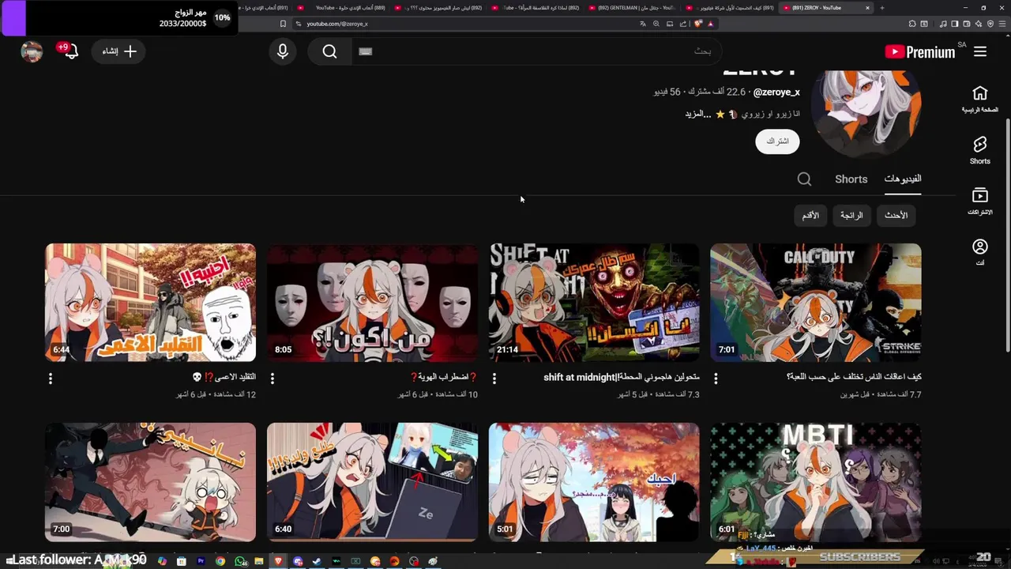Start voice search with the microphone
The width and height of the screenshot is (1011, 569).
pos(283,51)
